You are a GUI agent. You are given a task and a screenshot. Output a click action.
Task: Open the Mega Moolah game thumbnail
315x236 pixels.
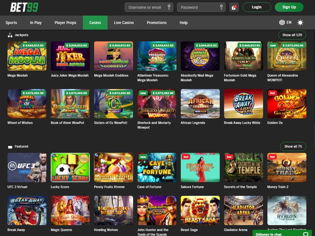click(27, 56)
